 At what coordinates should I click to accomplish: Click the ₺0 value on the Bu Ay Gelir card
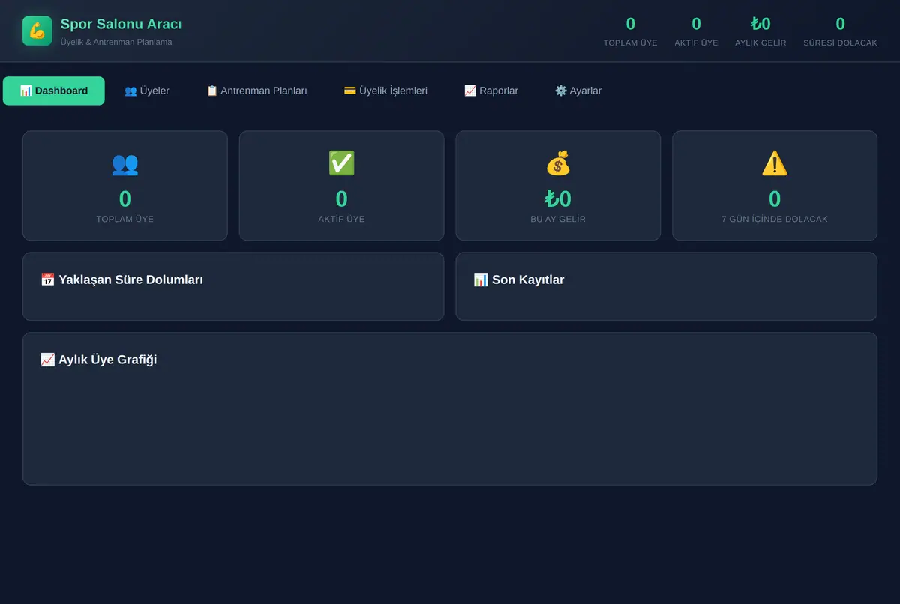[x=558, y=199]
